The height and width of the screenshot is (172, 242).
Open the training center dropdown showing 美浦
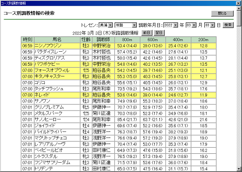[106, 25]
